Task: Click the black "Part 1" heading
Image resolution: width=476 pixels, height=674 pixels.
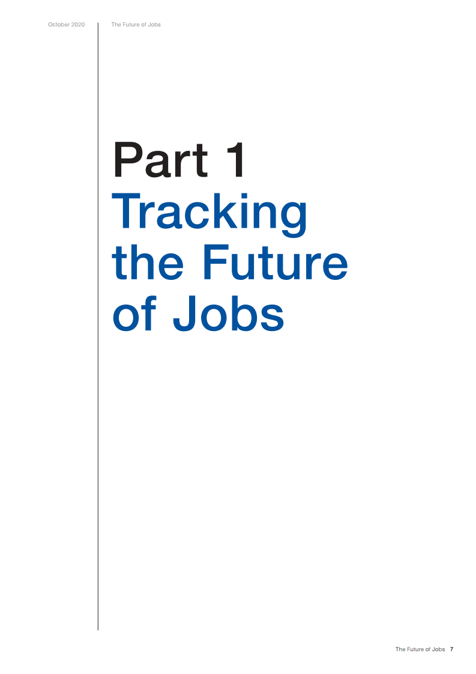Action: (x=179, y=160)
